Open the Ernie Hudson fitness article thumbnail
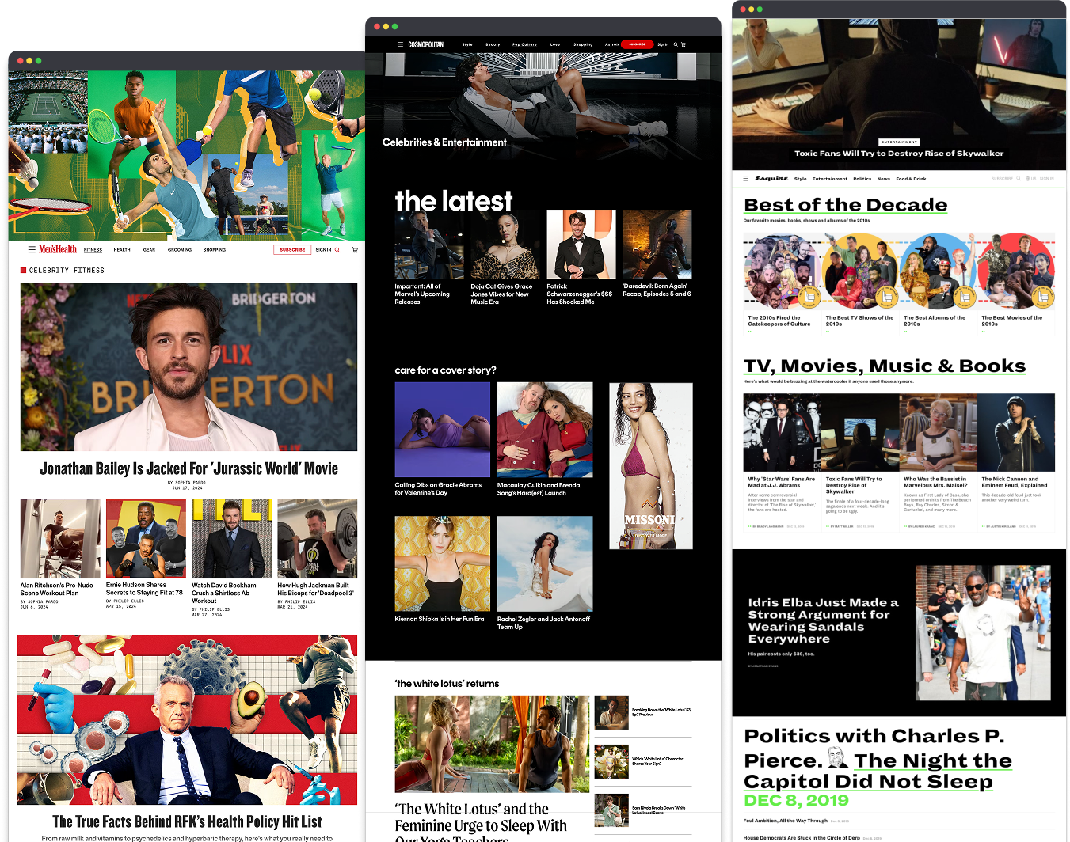1070x842 pixels. (x=147, y=538)
